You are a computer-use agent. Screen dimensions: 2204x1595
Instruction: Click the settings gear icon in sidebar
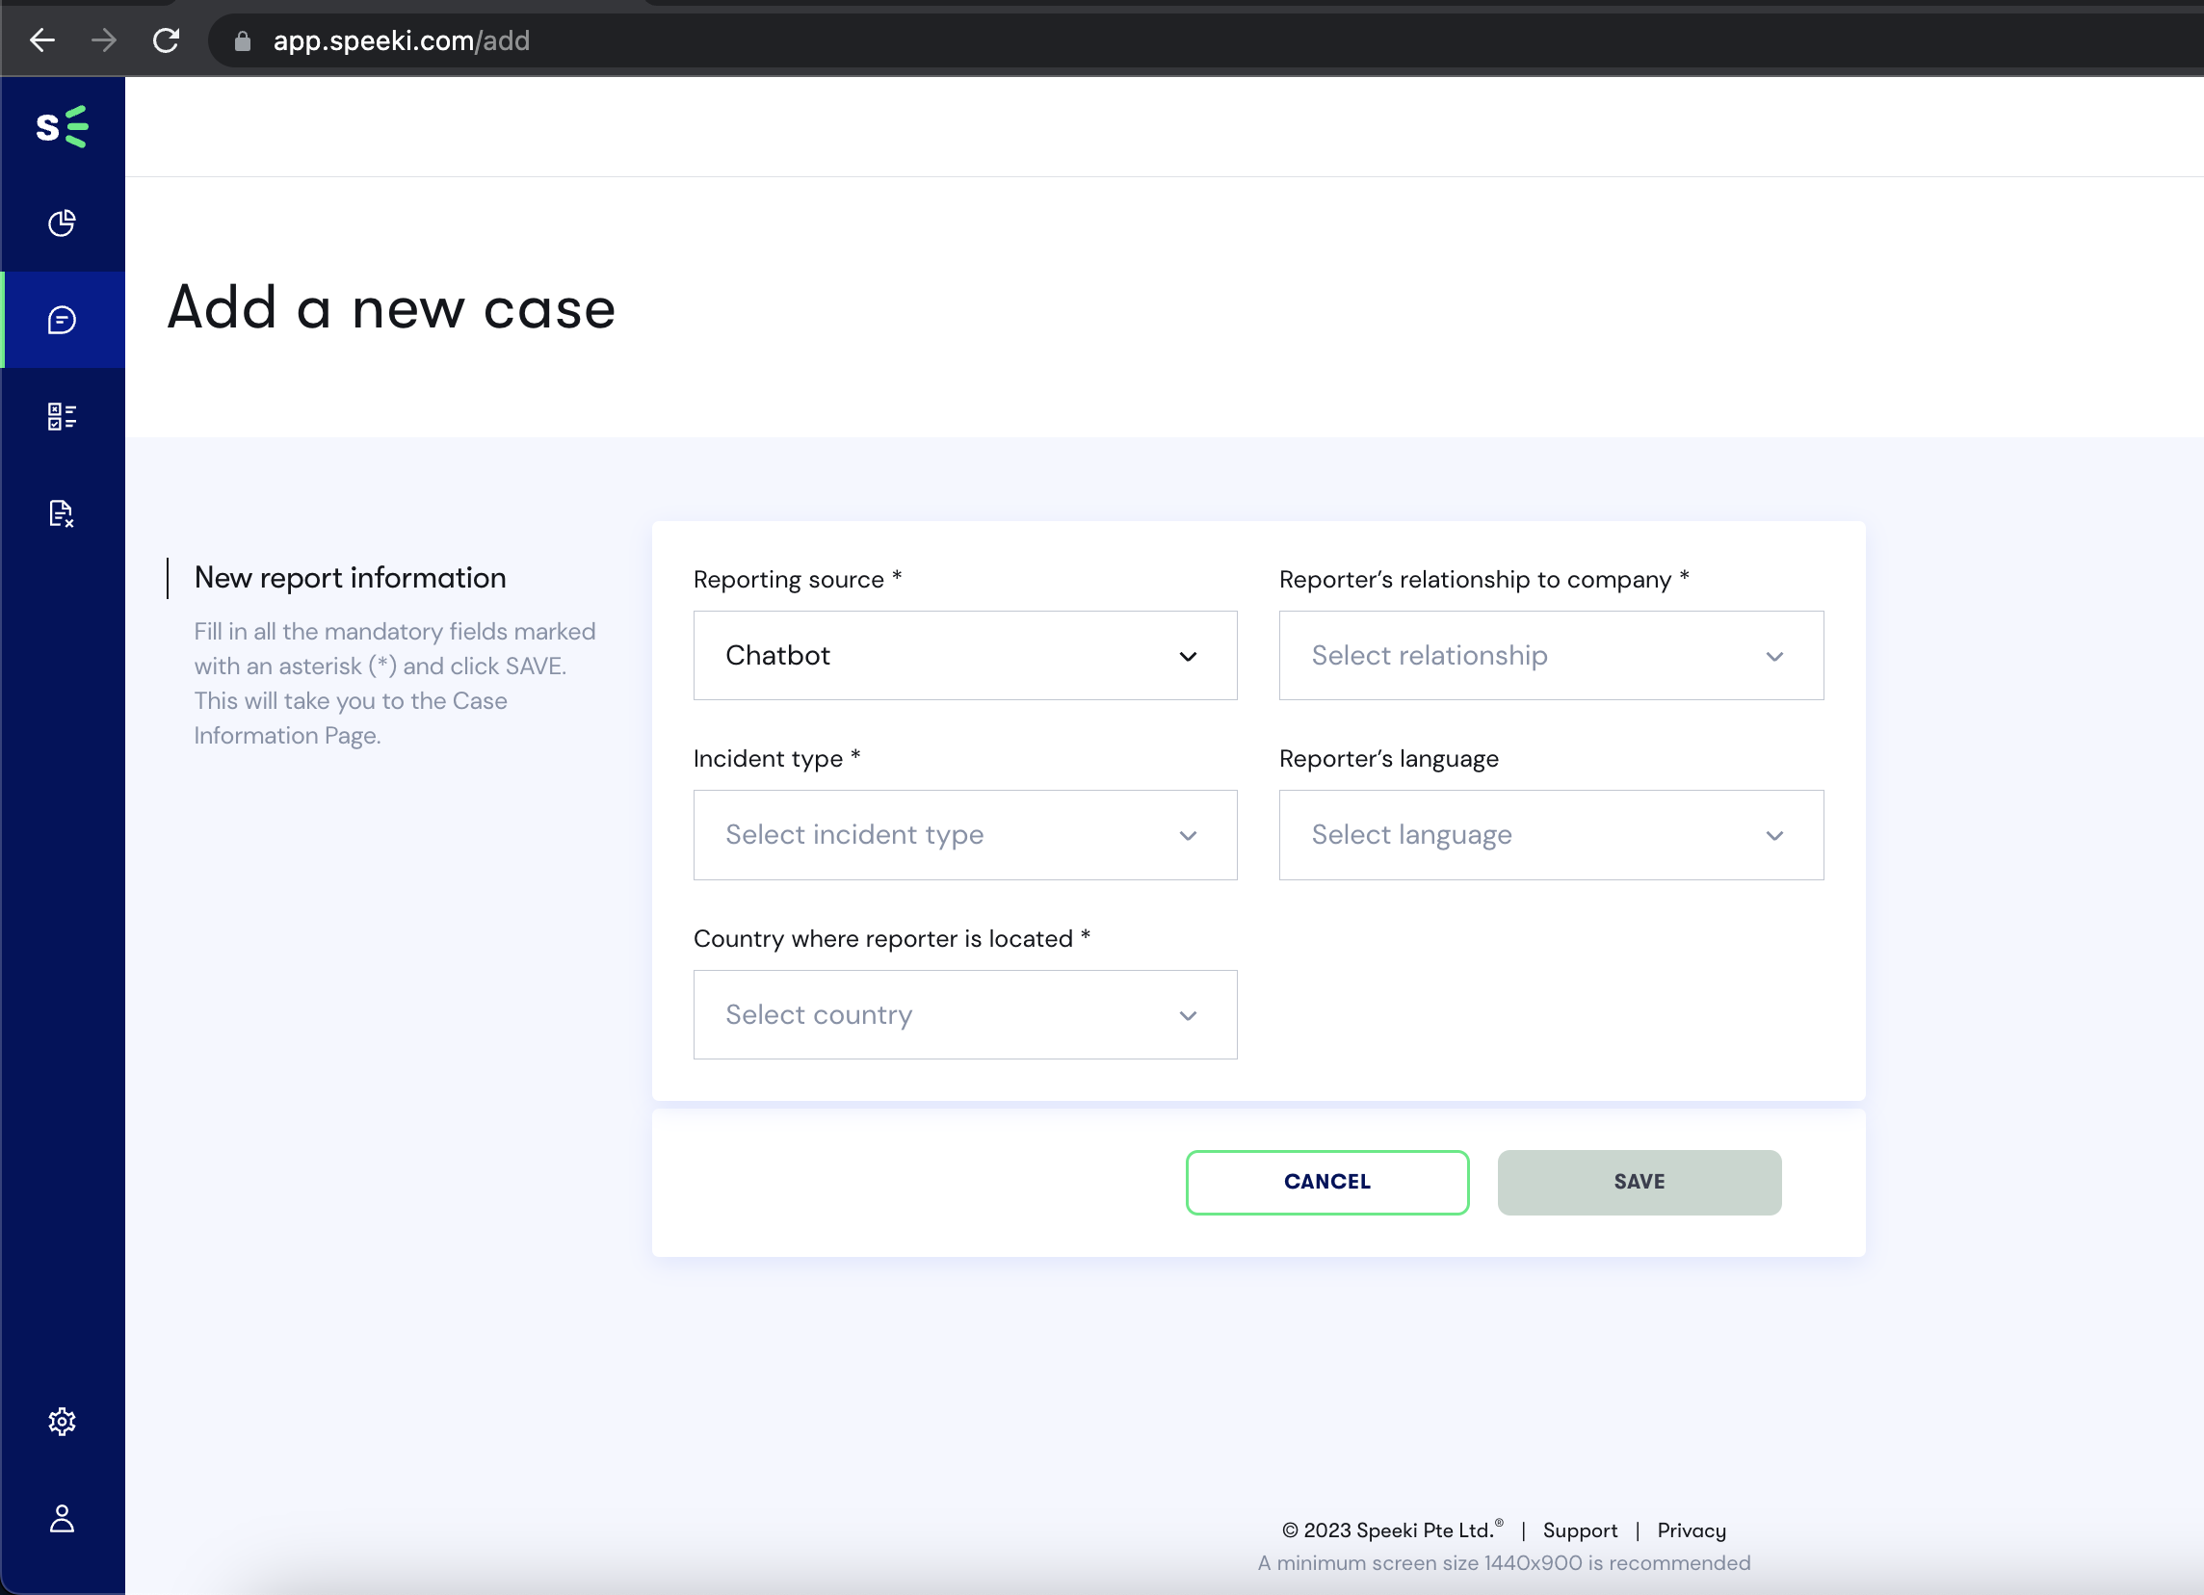[x=62, y=1421]
